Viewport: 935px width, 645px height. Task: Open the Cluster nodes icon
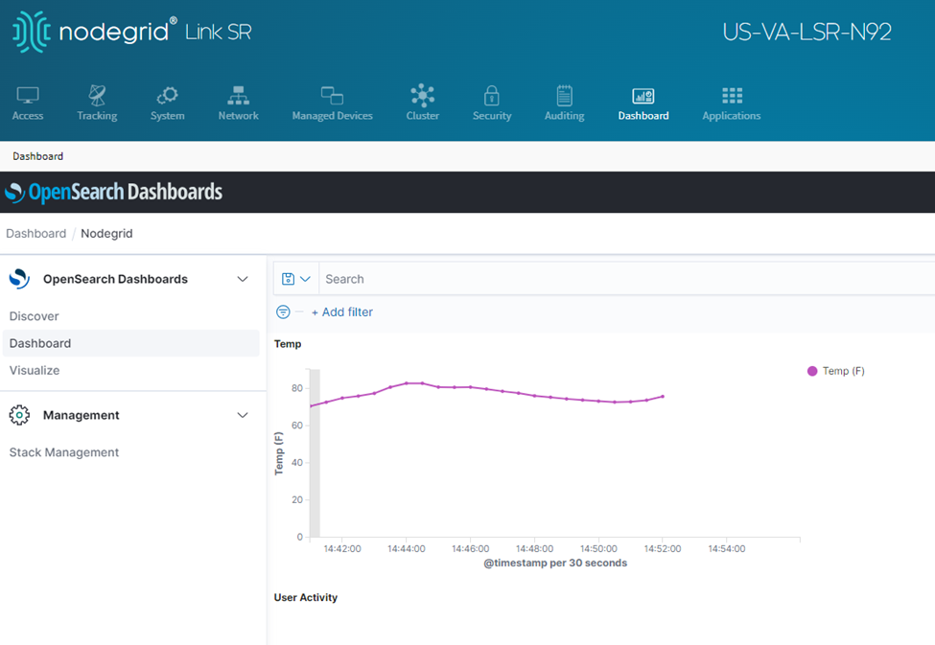point(422,95)
